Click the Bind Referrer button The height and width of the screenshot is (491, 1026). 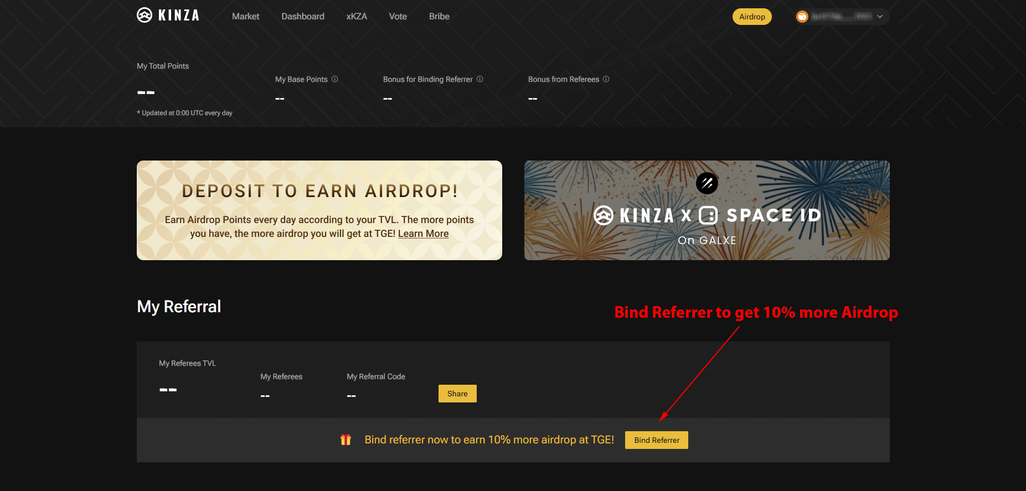click(x=657, y=440)
